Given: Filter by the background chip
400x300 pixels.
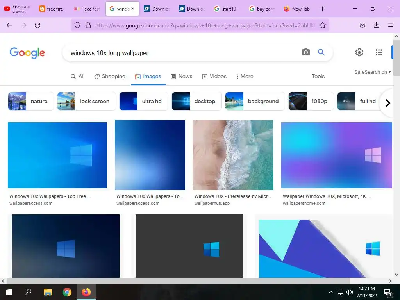Looking at the screenshot, I should 255,101.
